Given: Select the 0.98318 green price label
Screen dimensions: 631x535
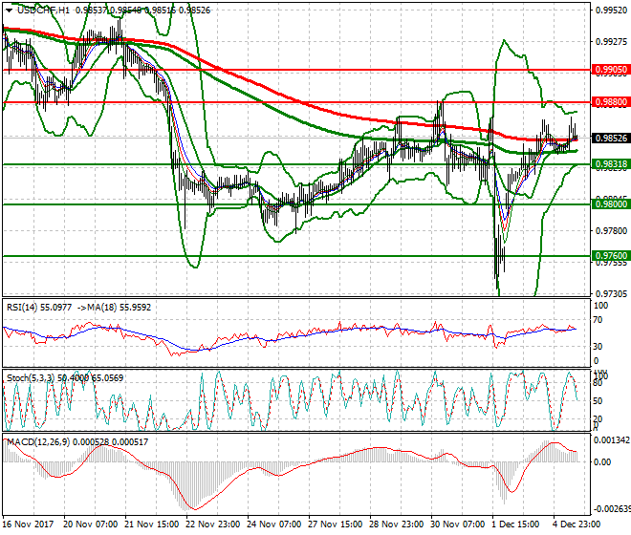Looking at the screenshot, I should (609, 164).
